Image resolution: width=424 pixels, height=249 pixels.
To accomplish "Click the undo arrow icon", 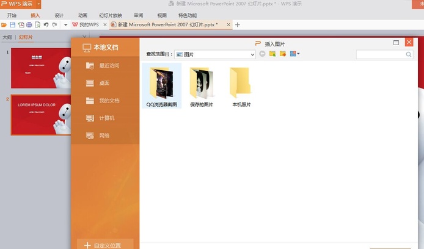I will (x=46, y=25).
